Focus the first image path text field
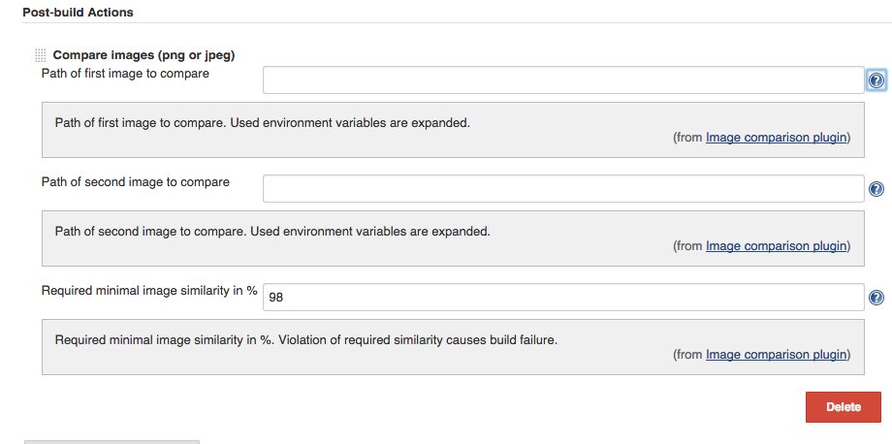 click(563, 80)
